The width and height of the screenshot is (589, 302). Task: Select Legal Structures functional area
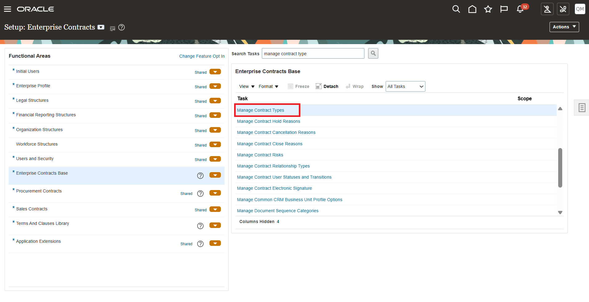(x=32, y=100)
